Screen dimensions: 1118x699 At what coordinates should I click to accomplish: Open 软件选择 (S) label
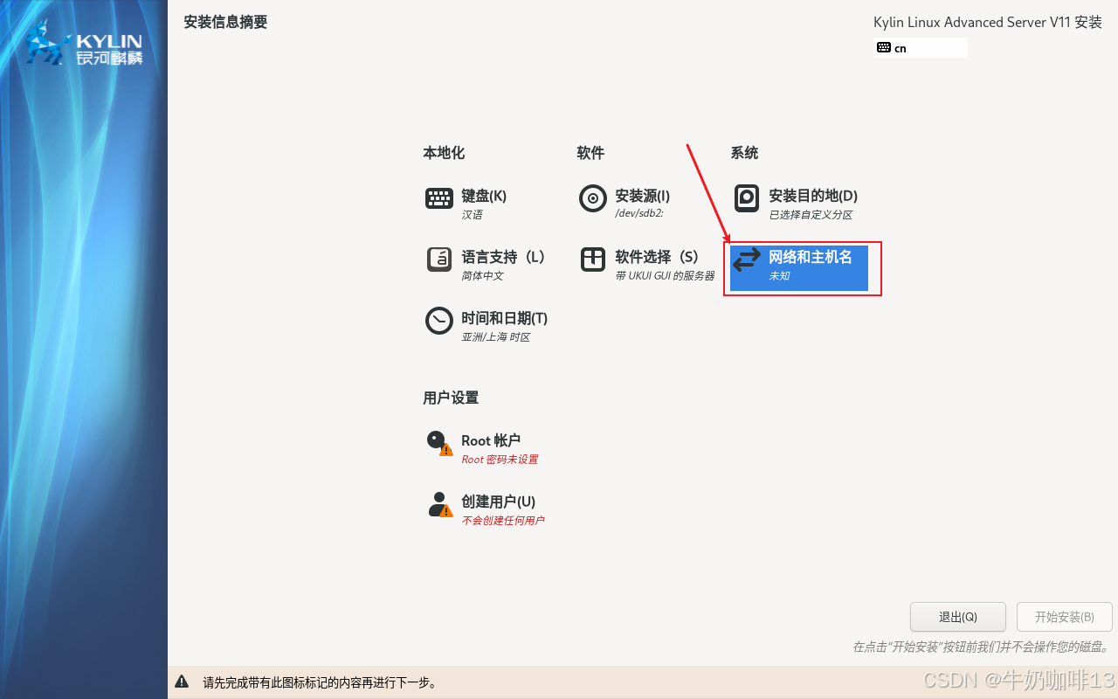click(x=658, y=257)
